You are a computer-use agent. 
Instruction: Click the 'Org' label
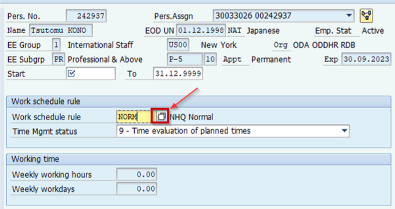(x=280, y=45)
